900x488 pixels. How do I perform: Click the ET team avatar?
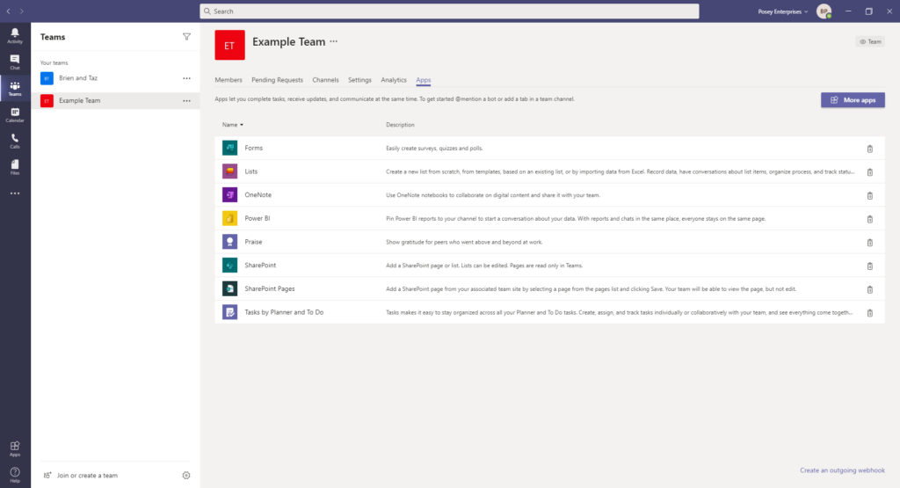pos(229,45)
